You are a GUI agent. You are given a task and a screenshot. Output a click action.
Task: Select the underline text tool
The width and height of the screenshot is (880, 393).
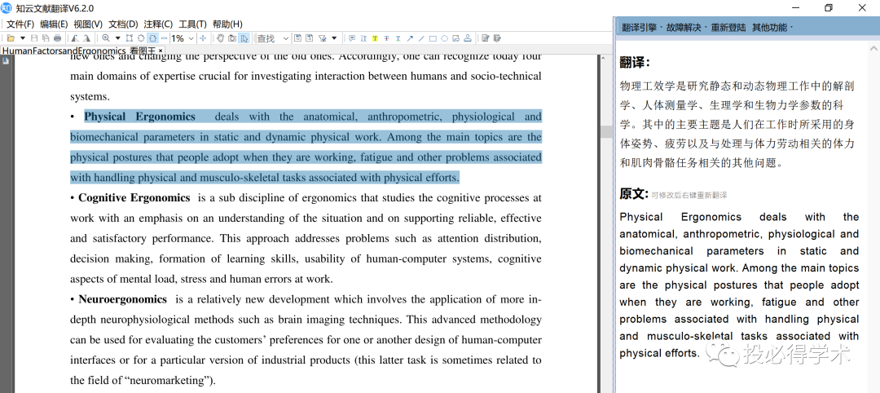(398, 38)
